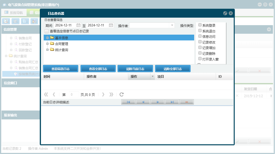
Task: Go to next log record
Action: pyautogui.click(x=157, y=102)
